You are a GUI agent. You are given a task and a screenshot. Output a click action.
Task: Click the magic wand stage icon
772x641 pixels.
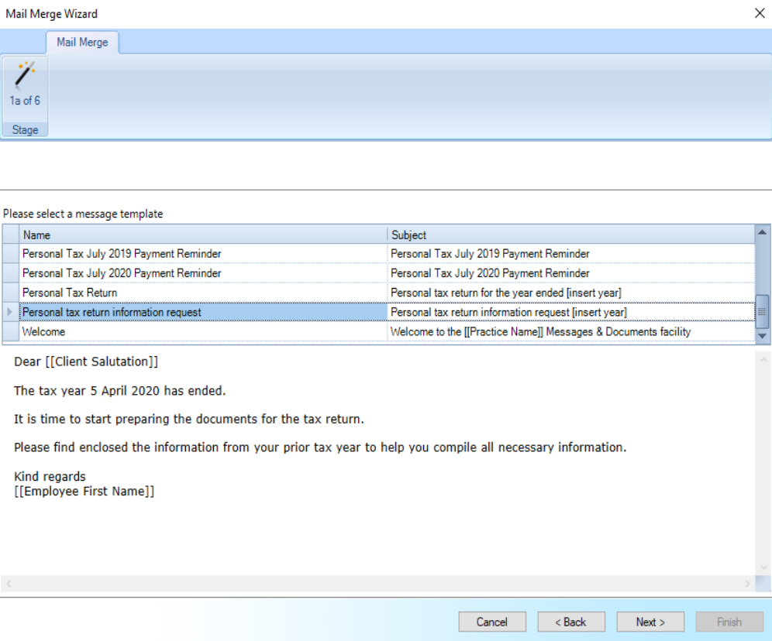[x=25, y=74]
